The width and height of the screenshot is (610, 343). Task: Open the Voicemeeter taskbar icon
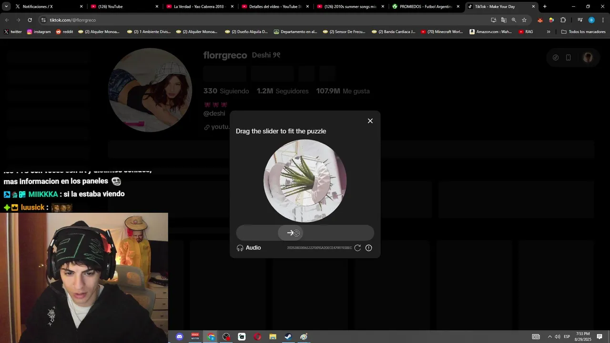point(195,337)
